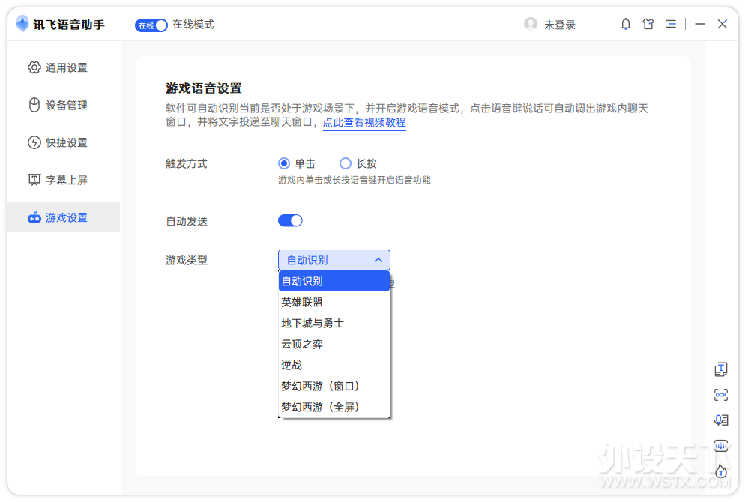Click the voice waveform tool icon
The image size is (745, 502).
pos(721,446)
